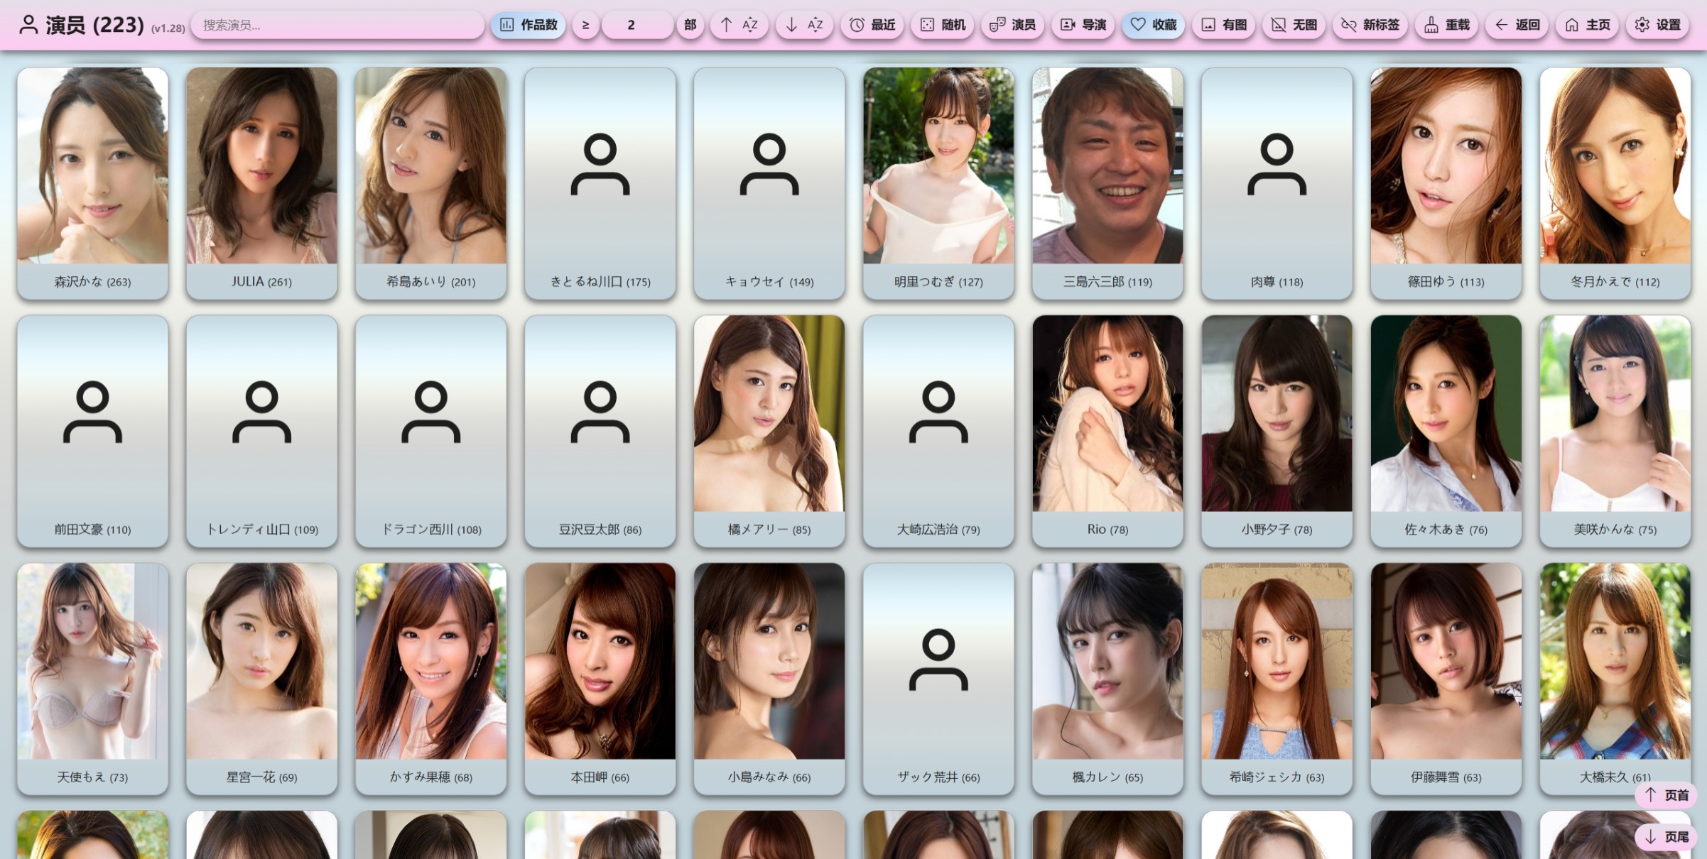1707x859 pixels.
Task: Open 设置 settings
Action: pos(1657,25)
